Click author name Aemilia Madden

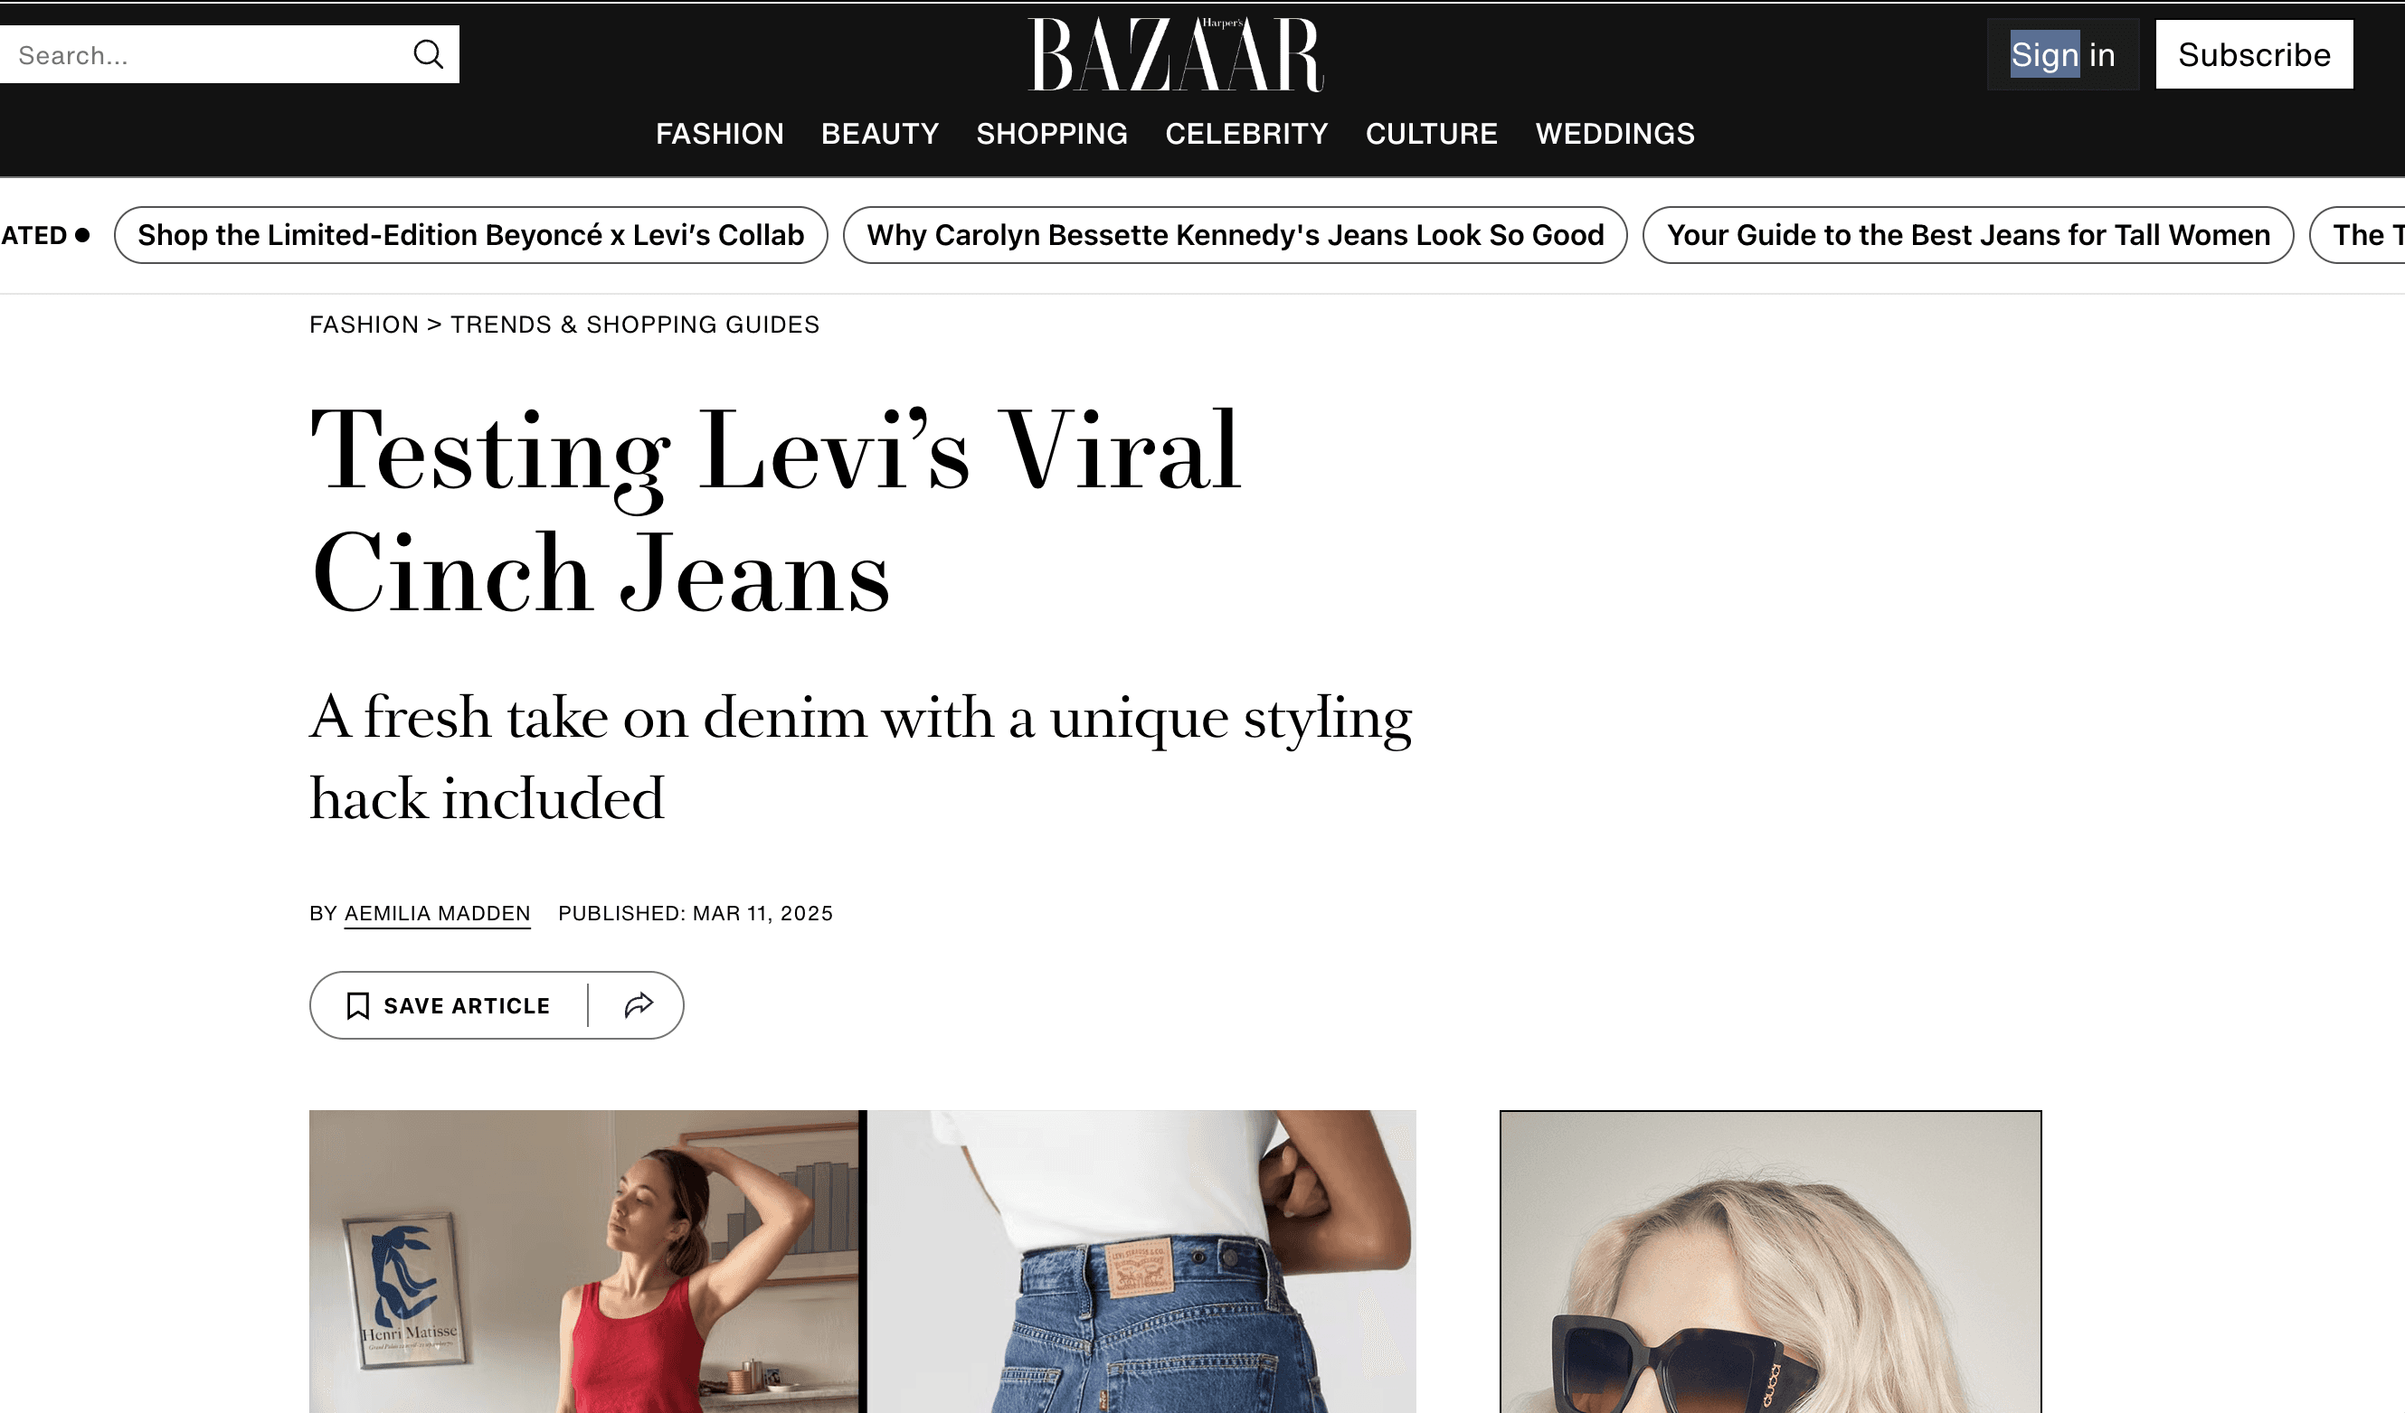(437, 913)
